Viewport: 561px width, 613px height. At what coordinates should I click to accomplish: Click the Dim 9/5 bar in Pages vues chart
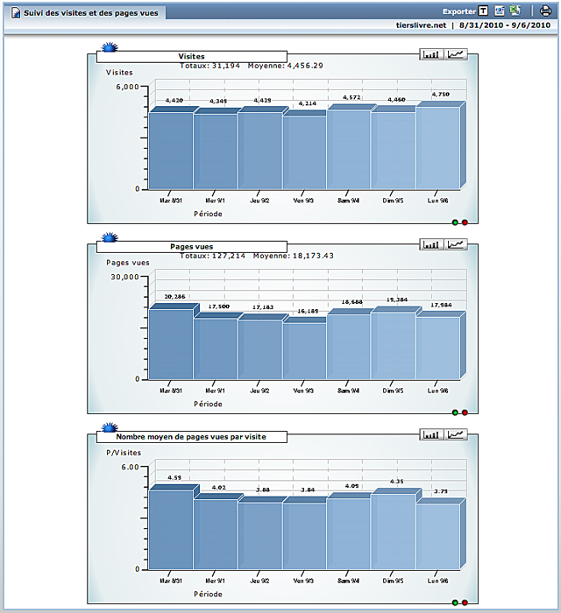pyautogui.click(x=393, y=346)
